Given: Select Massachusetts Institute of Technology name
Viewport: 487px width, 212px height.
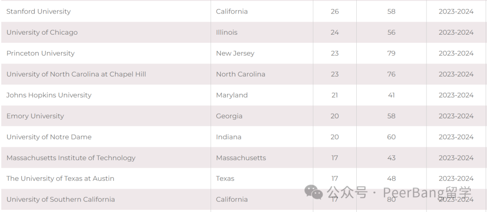Looking at the screenshot, I should coord(71,158).
